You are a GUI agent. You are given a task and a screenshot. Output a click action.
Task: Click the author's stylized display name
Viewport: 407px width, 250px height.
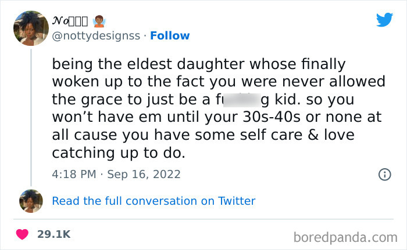[69, 22]
